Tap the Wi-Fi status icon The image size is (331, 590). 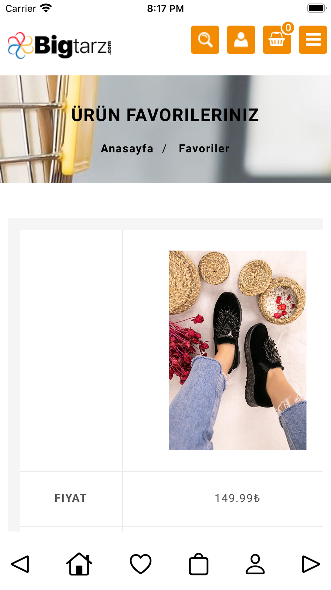(x=46, y=8)
